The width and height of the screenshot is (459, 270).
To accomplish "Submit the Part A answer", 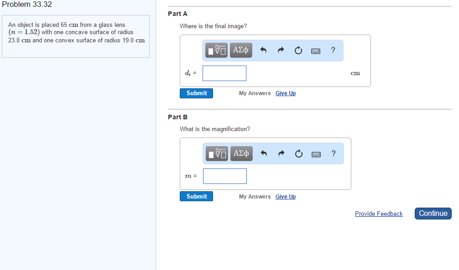I will point(196,93).
